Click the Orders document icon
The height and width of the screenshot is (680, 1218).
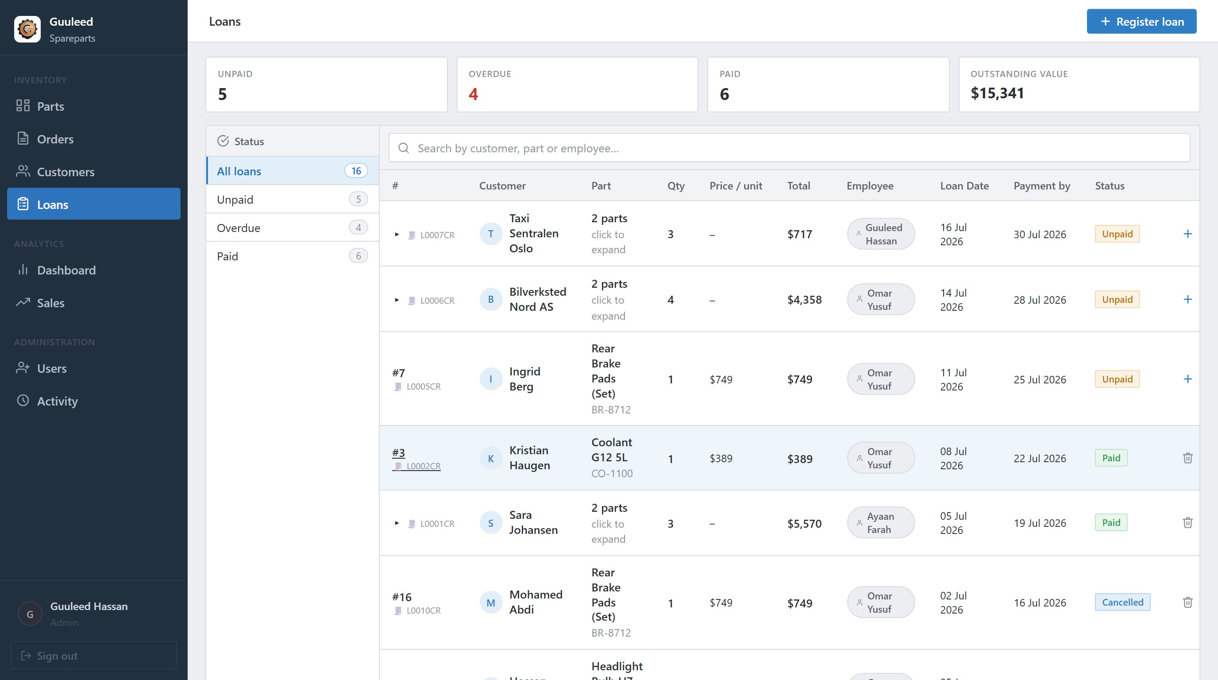click(x=23, y=138)
